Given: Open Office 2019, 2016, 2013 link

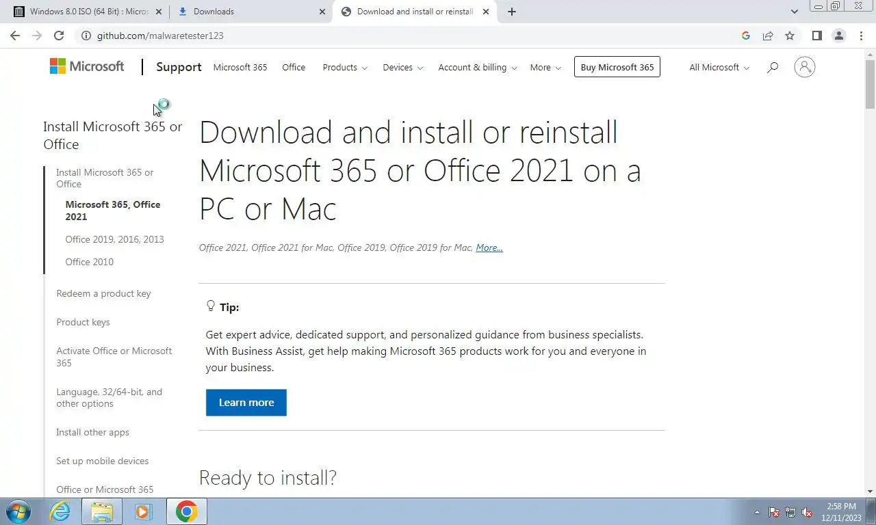Looking at the screenshot, I should (x=114, y=239).
